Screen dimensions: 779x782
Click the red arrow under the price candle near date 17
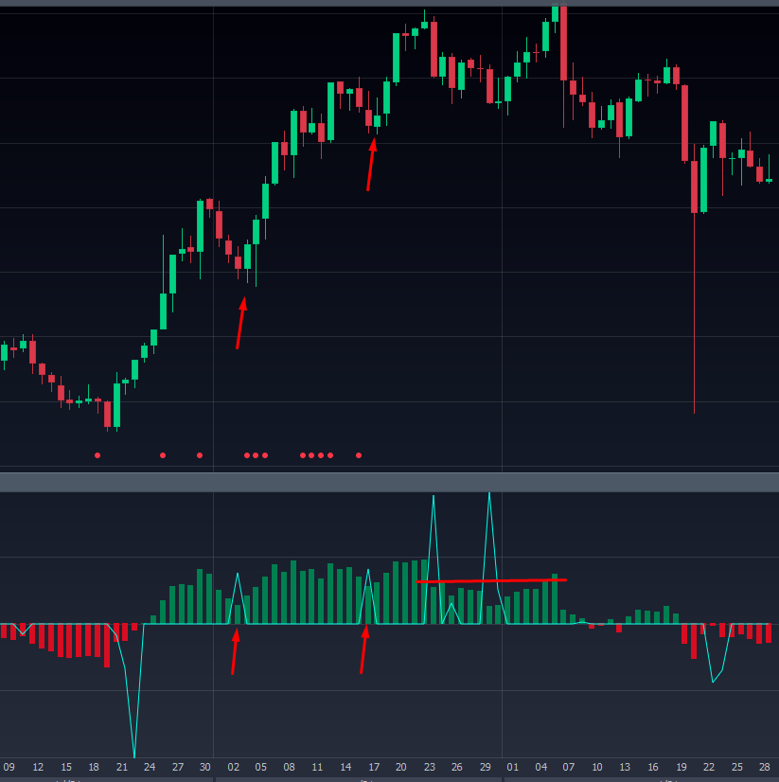point(371,165)
